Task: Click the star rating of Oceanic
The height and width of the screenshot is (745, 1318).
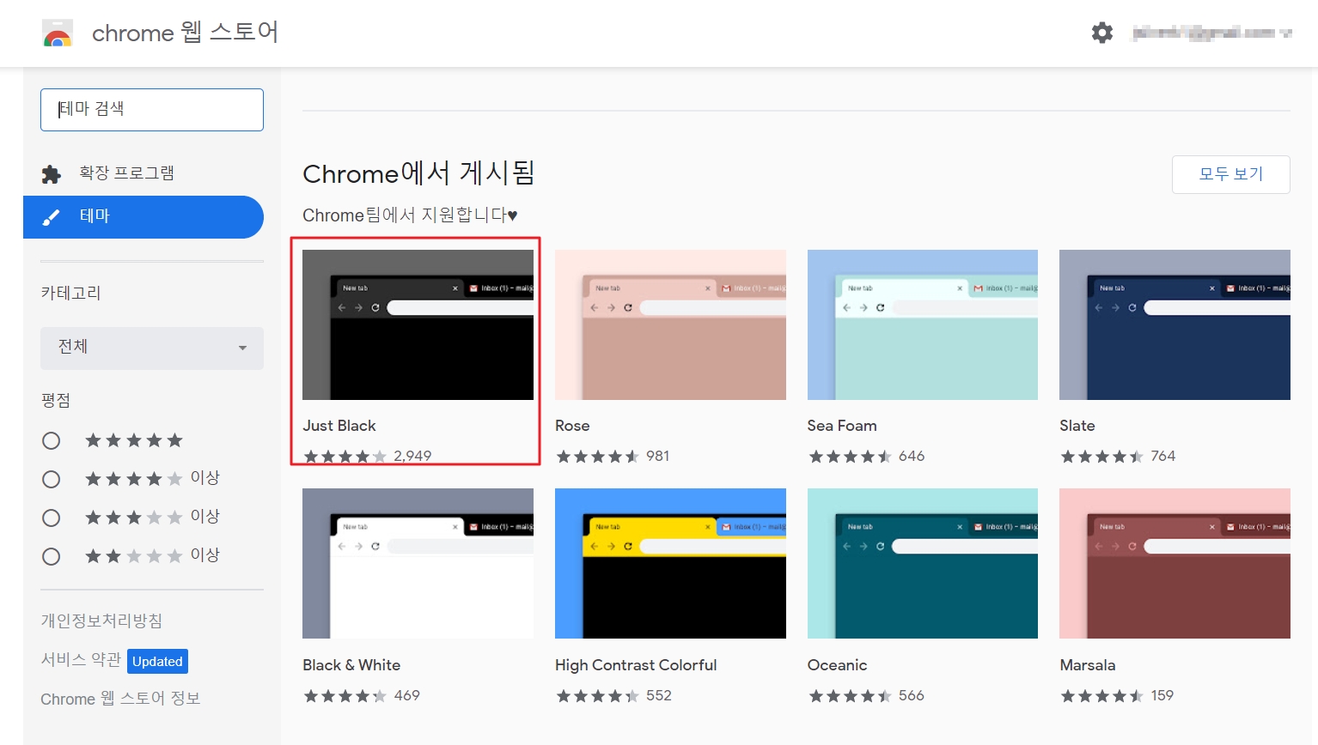Action: click(x=850, y=696)
